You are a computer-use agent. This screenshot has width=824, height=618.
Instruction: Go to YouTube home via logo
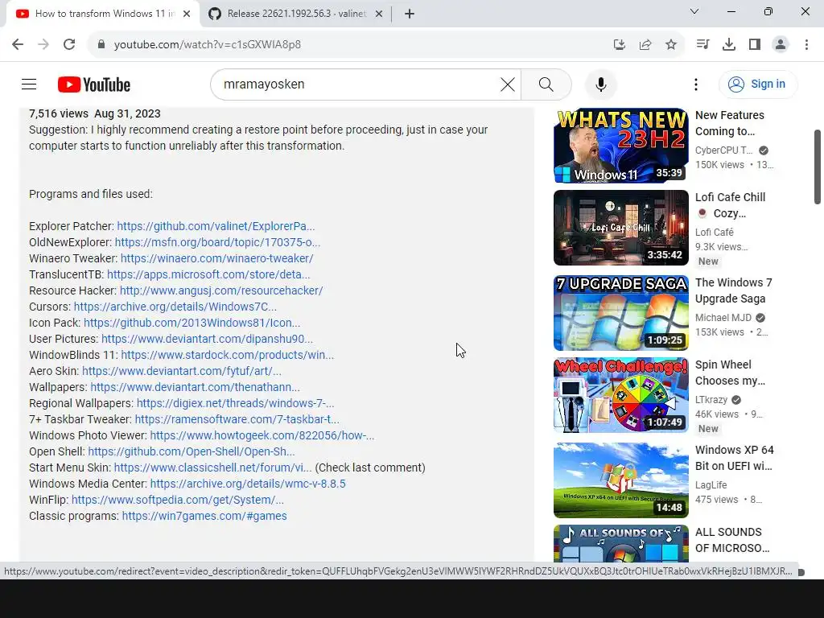click(94, 84)
